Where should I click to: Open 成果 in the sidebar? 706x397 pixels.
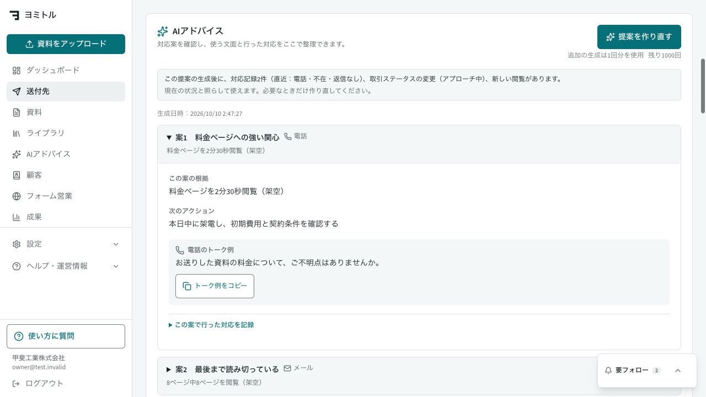[66, 217]
